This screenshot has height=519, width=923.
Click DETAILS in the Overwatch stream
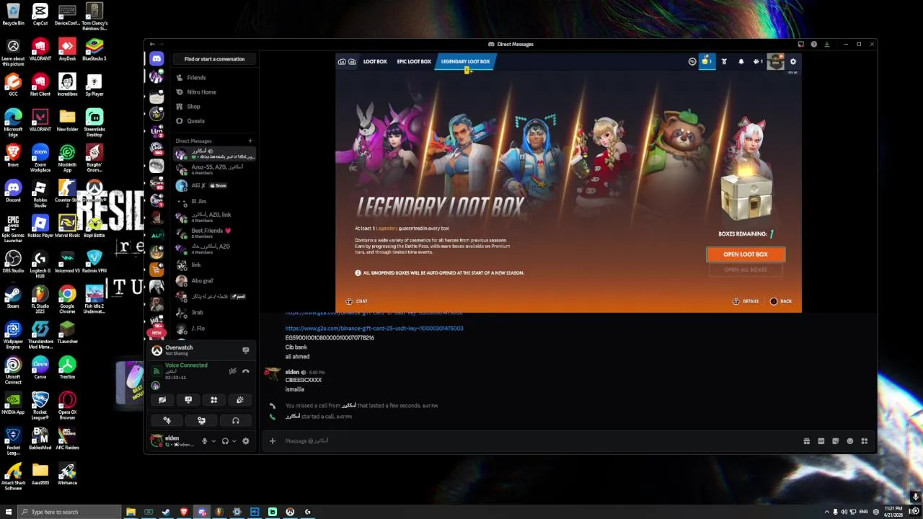[x=746, y=301]
